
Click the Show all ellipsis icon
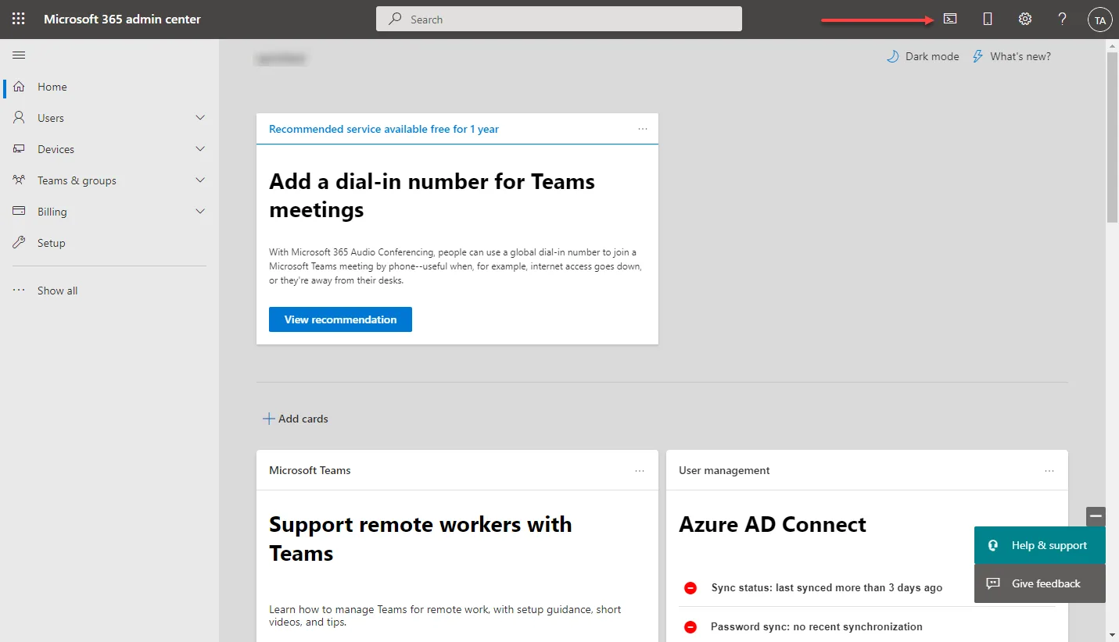[x=20, y=291]
